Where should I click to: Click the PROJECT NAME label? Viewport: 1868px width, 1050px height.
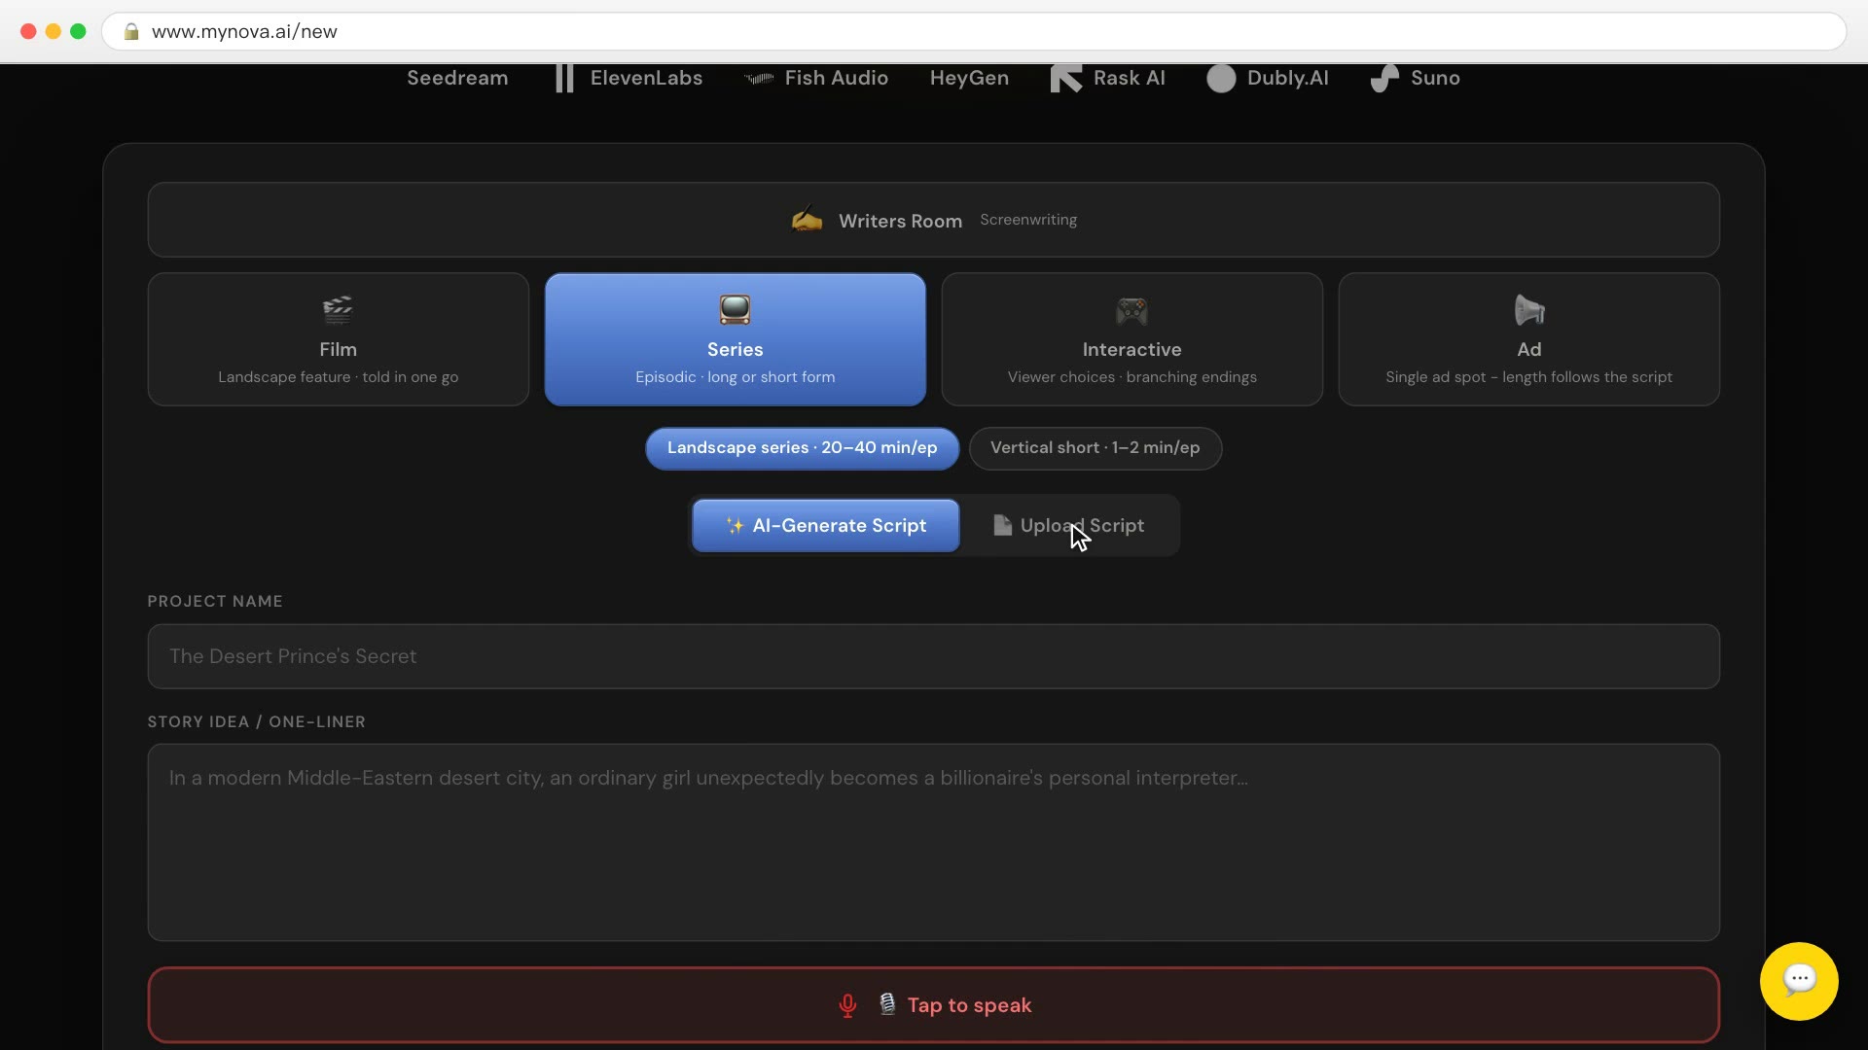click(x=215, y=602)
